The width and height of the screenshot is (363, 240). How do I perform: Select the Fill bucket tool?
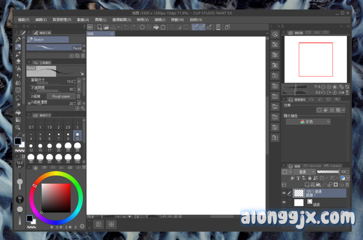[18, 112]
